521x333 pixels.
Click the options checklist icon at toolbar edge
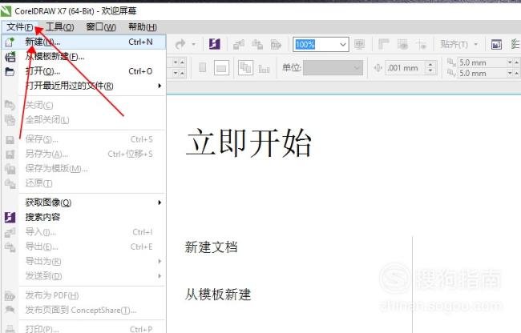click(515, 44)
